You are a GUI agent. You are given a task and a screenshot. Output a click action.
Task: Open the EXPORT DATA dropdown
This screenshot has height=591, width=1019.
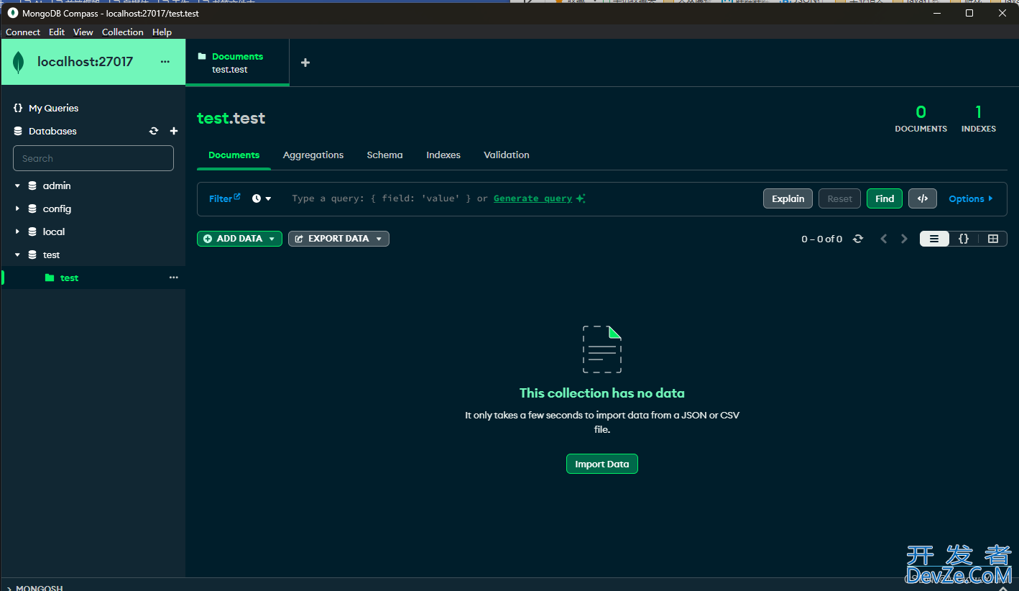point(338,239)
